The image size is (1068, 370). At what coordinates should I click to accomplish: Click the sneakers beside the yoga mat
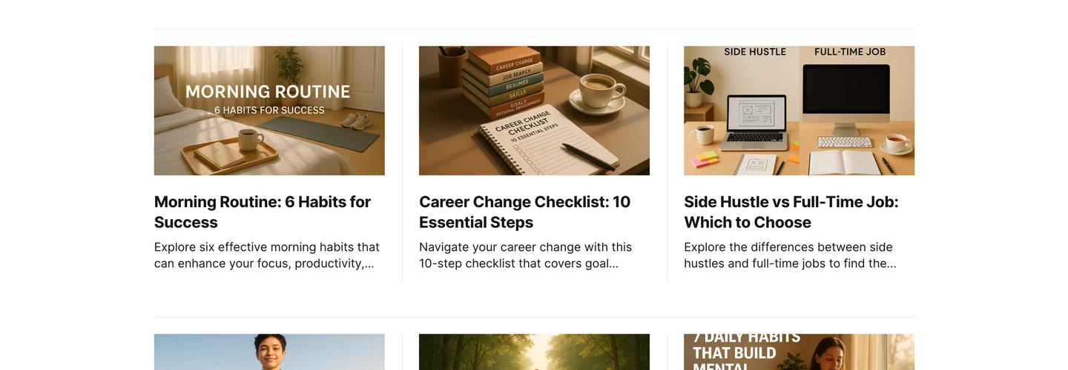[x=357, y=121]
